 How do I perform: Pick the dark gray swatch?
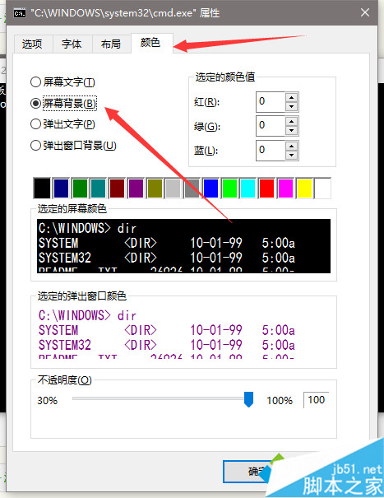(x=192, y=188)
